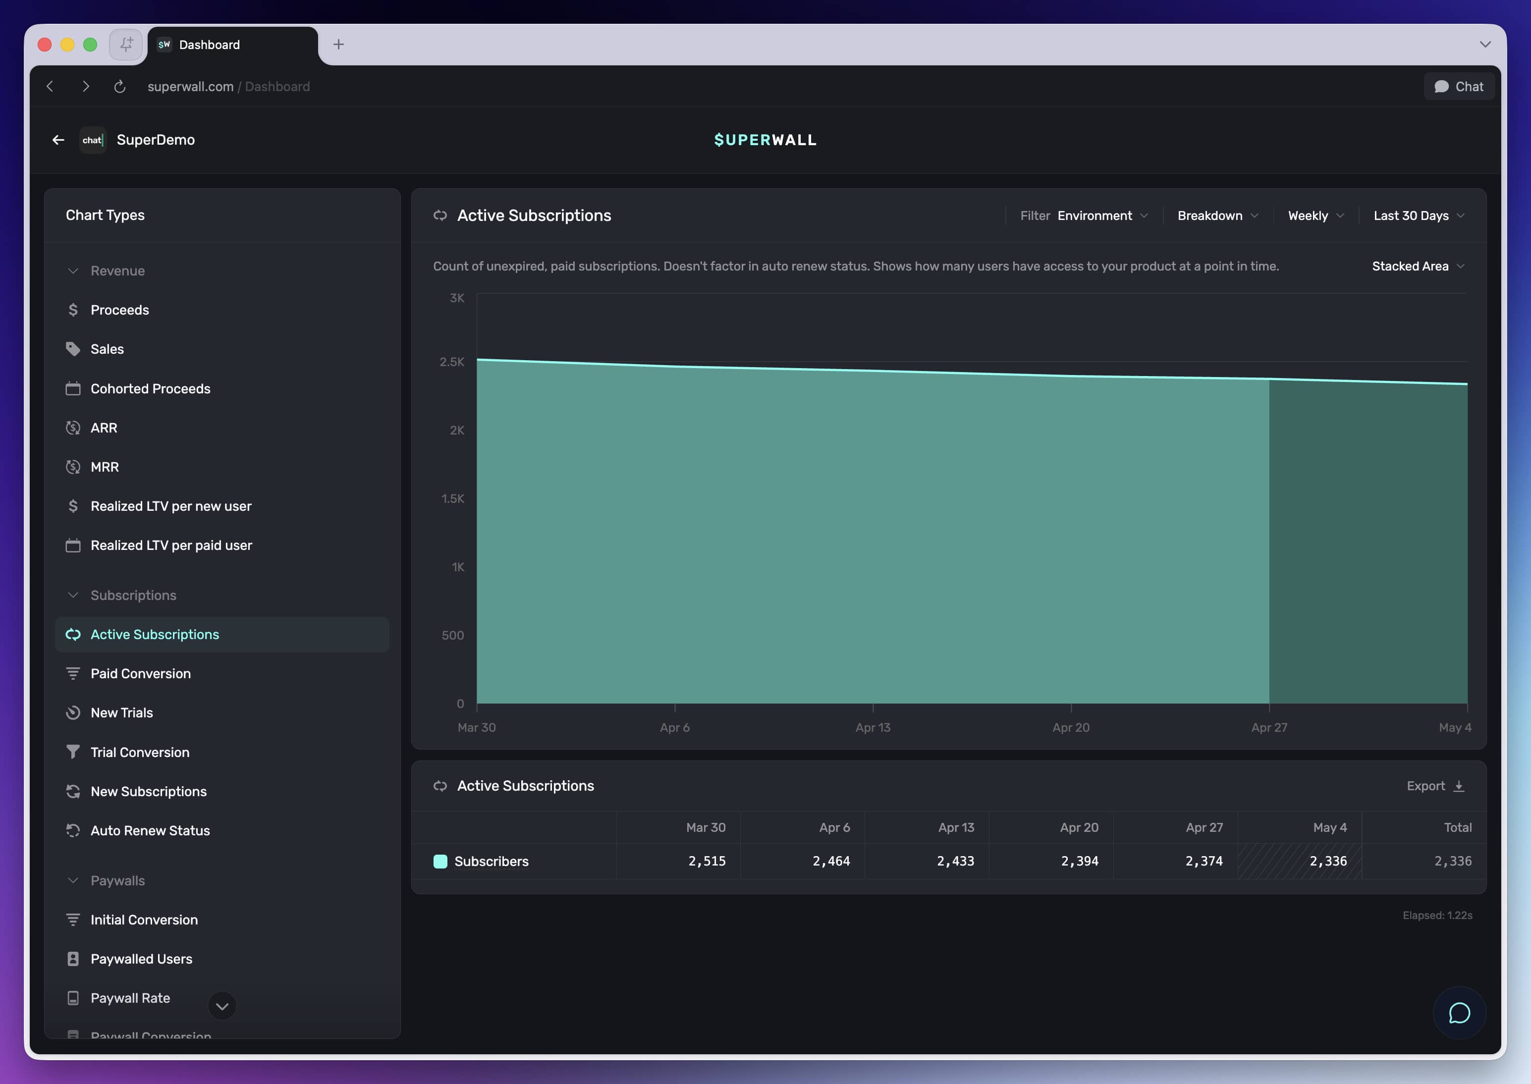The height and width of the screenshot is (1084, 1531).
Task: Go back with the browser back arrow
Action: (x=50, y=86)
